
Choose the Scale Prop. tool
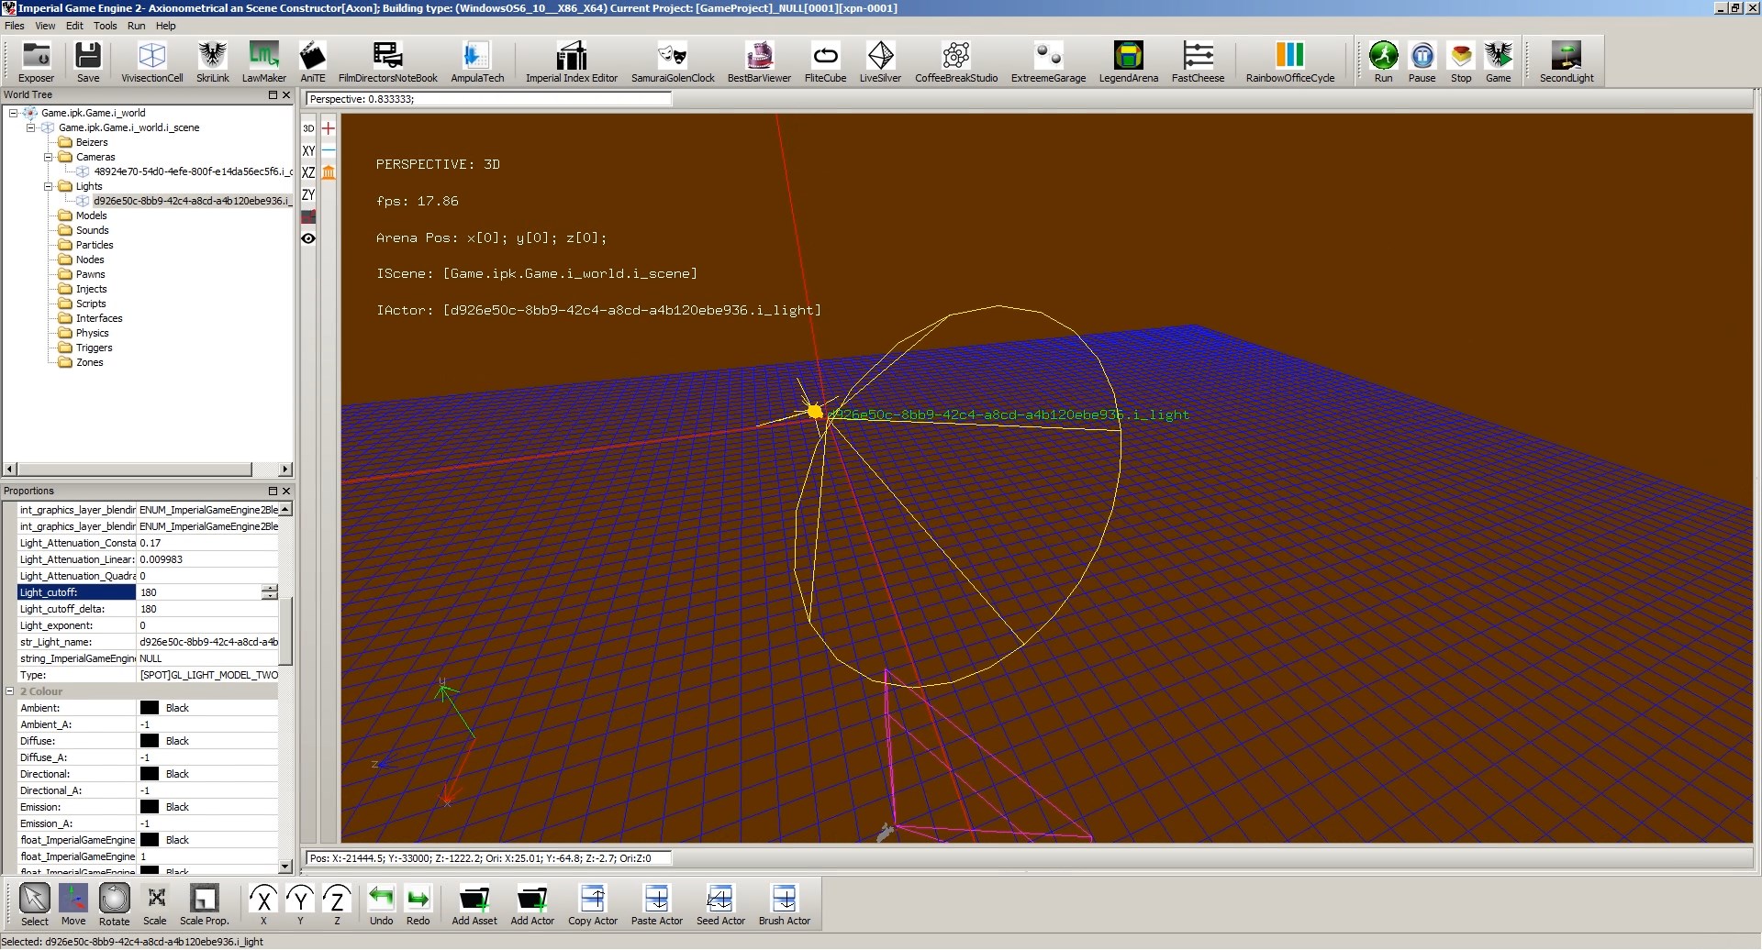coord(204,905)
